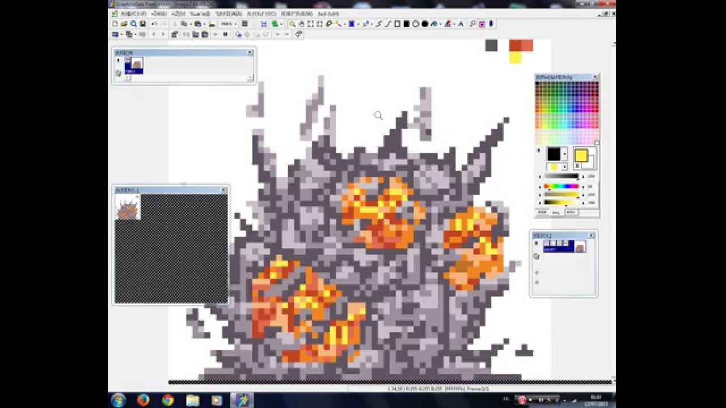Open the small yellow swatch dropdown arrow
The width and height of the screenshot is (726, 408).
[565, 167]
